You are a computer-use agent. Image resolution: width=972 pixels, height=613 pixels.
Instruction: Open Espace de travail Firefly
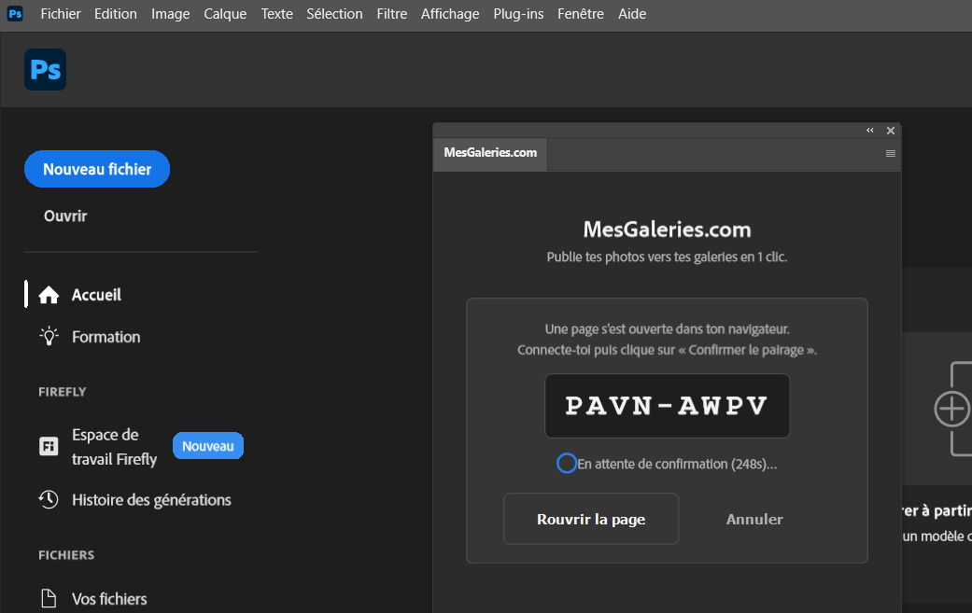[114, 446]
